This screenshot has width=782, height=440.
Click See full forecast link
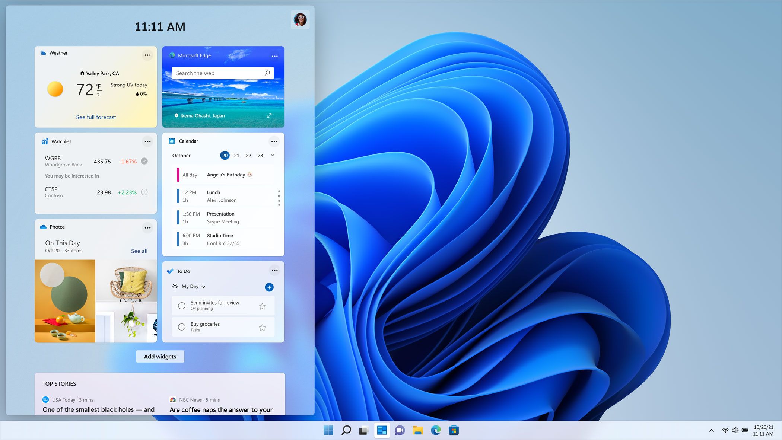96,117
